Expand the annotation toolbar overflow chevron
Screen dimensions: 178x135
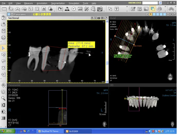[127, 7]
